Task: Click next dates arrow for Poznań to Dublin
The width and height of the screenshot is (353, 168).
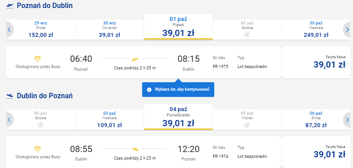Action: point(347,29)
